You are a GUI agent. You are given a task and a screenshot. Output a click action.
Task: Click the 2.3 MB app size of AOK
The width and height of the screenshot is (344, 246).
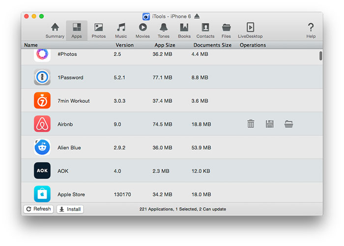pos(161,171)
